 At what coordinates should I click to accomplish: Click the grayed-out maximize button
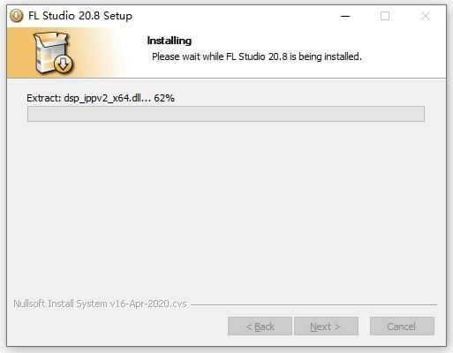tap(385, 16)
